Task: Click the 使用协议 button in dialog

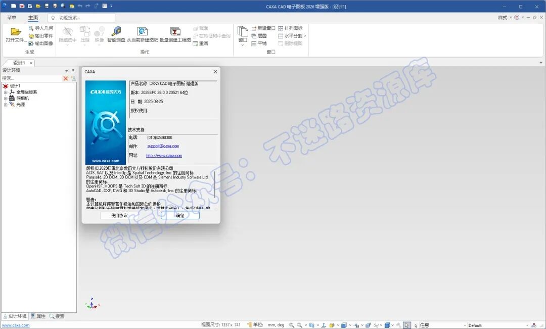Action: tap(119, 215)
